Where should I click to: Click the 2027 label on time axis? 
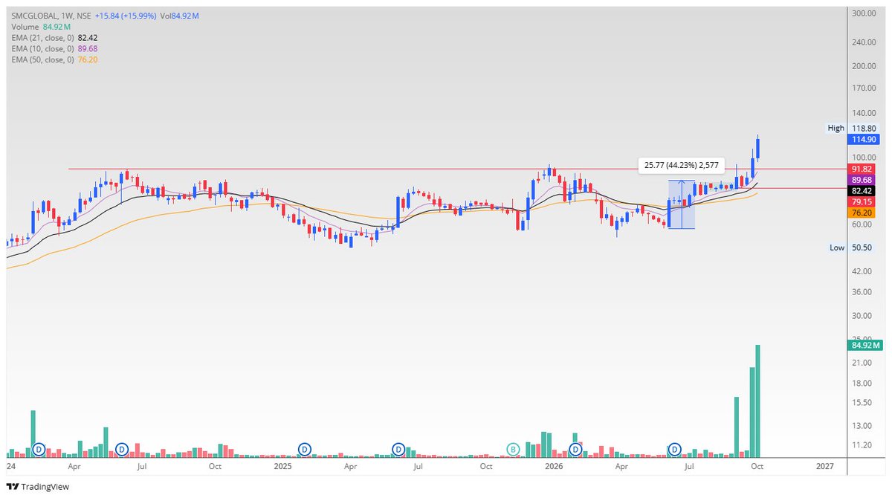[x=824, y=467]
